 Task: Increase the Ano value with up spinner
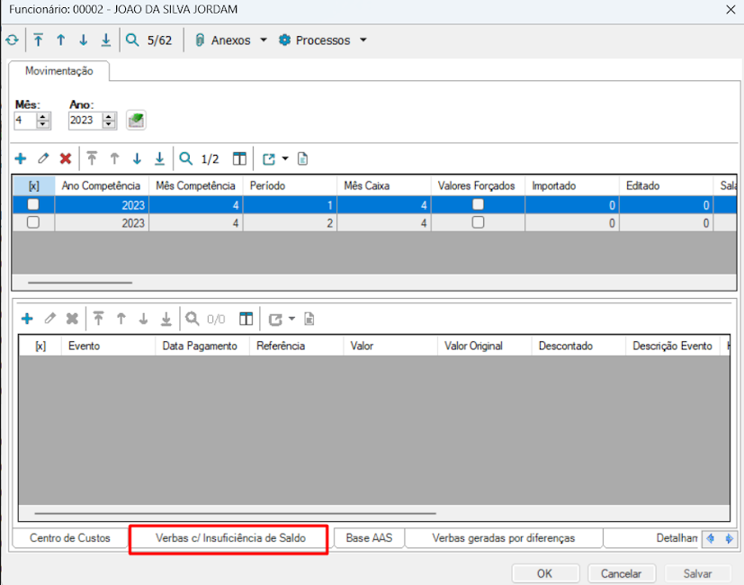[x=109, y=116]
